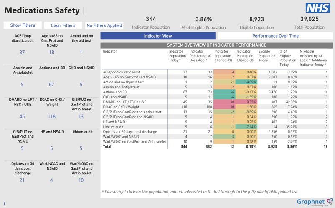Click the DOAC no CrCl / Weight card
335x208 pixels.
tap(51, 109)
